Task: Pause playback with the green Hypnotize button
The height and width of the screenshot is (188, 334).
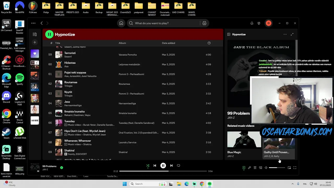Action: click(49, 34)
